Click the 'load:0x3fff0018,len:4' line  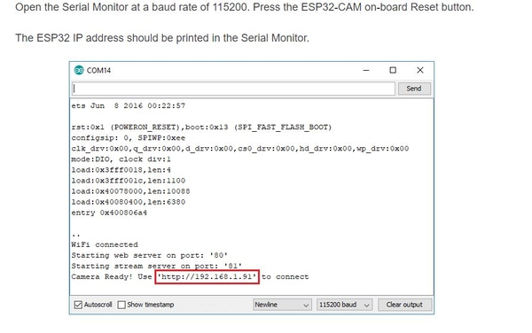click(x=121, y=170)
